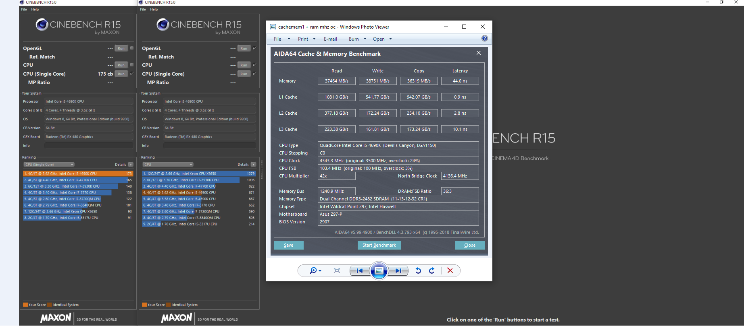The height and width of the screenshot is (326, 744).
Task: Open the 'CPU' ranking dropdown in right window
Action: point(168,165)
